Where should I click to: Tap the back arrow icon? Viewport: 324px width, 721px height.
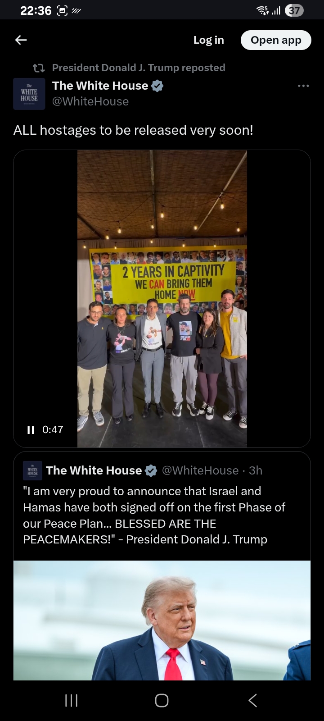coord(21,40)
